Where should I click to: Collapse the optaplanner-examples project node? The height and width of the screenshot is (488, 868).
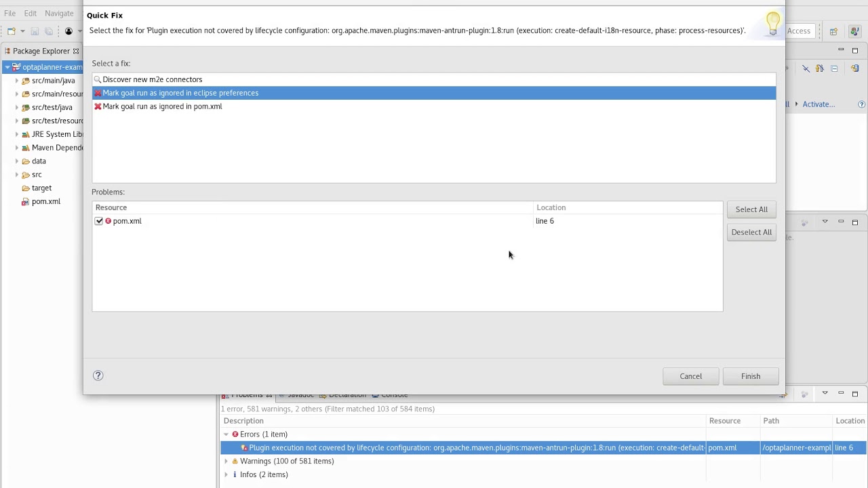[x=7, y=67]
